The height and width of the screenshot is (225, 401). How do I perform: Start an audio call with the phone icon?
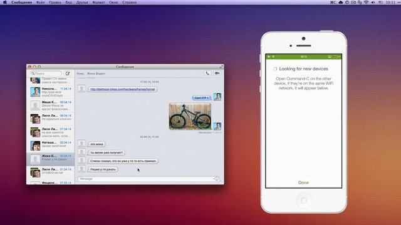point(207,73)
